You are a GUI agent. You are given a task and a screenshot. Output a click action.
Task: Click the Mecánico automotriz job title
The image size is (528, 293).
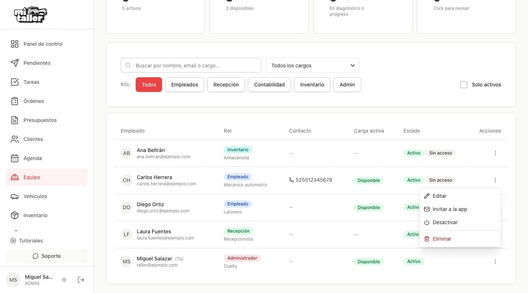click(x=245, y=185)
